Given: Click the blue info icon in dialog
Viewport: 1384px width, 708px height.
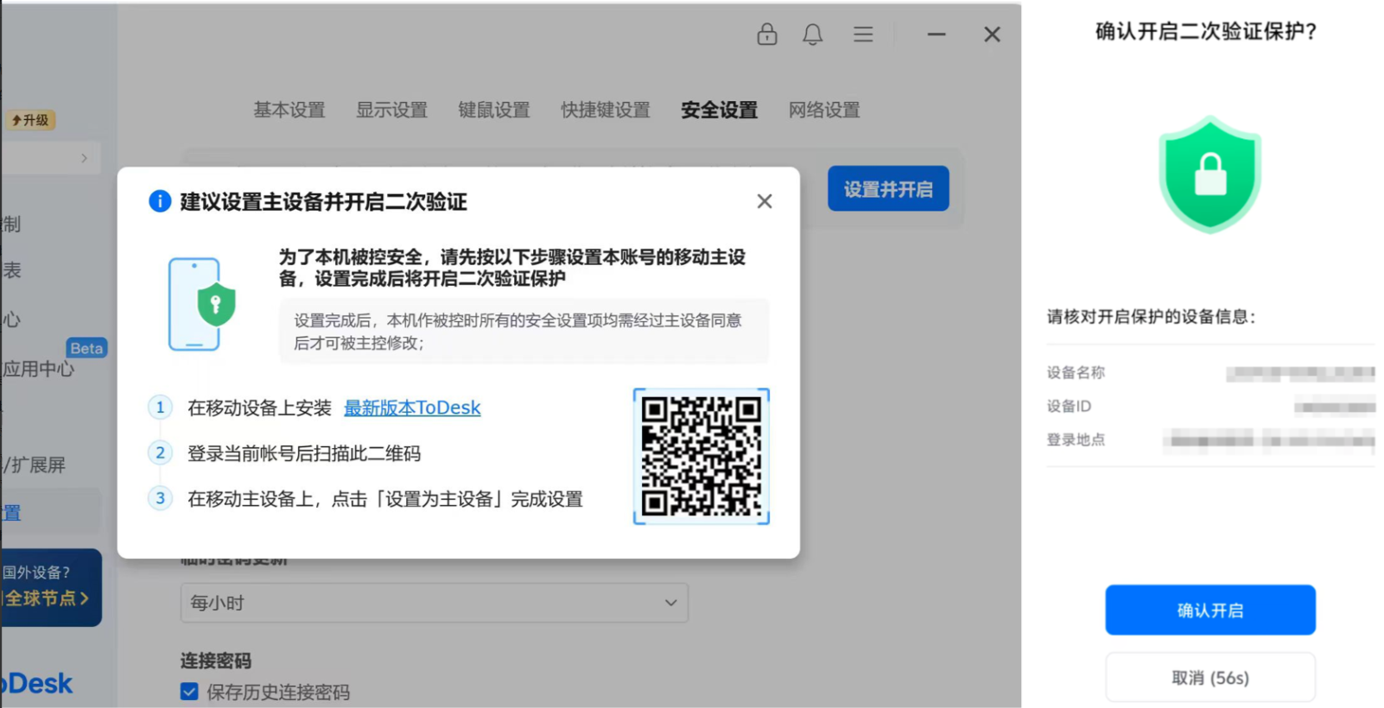Looking at the screenshot, I should (x=160, y=201).
